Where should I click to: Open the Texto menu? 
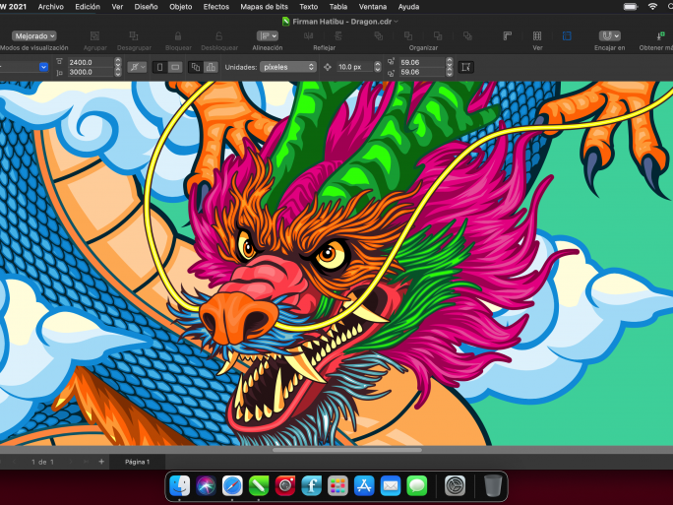(x=309, y=7)
